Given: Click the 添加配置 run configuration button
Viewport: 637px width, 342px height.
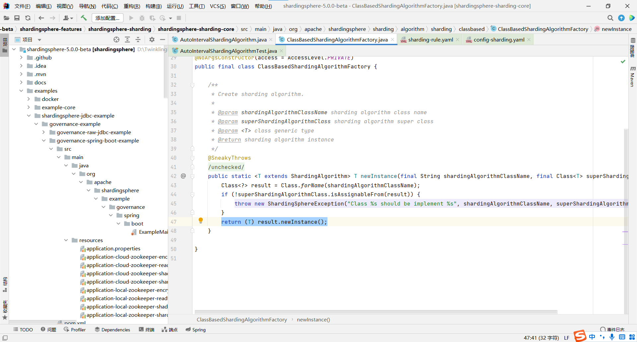Looking at the screenshot, I should (x=107, y=18).
